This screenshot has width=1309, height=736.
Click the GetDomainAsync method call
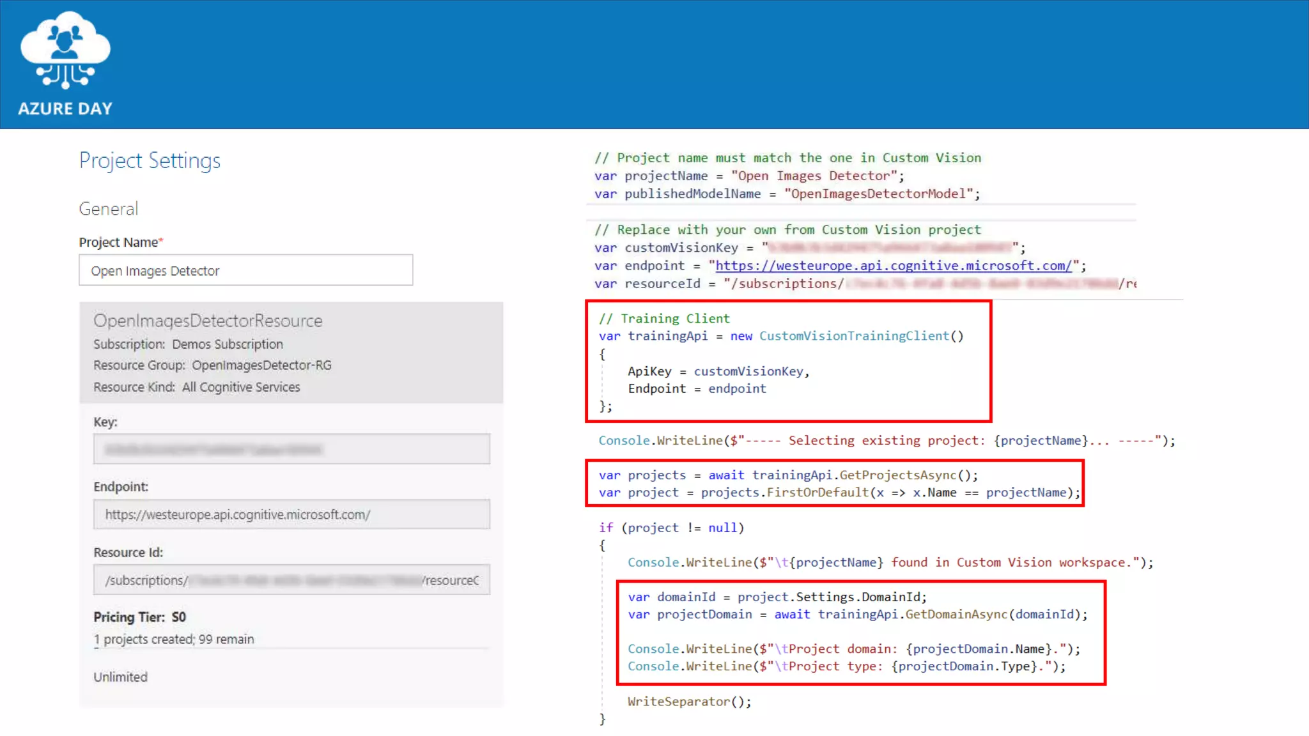click(x=956, y=615)
